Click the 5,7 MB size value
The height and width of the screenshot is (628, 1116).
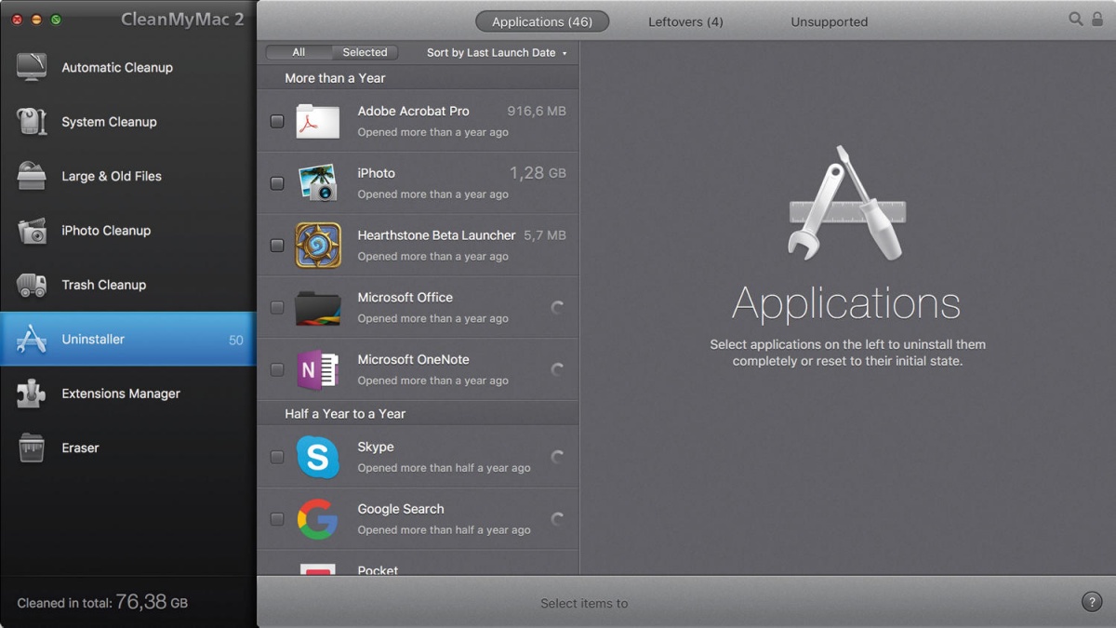[x=545, y=235]
